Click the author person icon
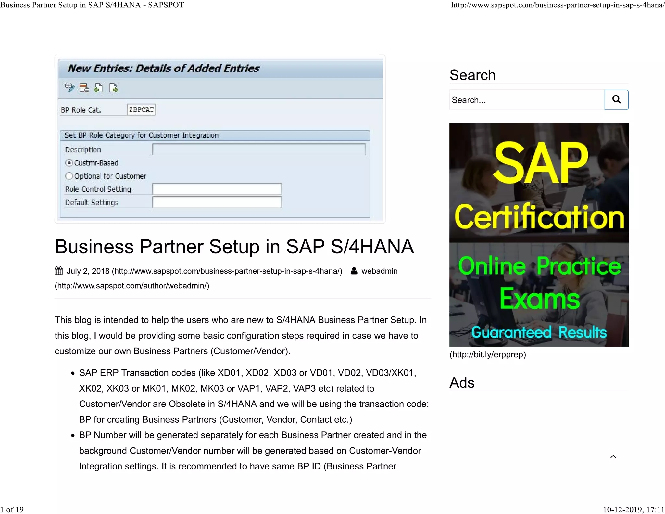 [354, 271]
